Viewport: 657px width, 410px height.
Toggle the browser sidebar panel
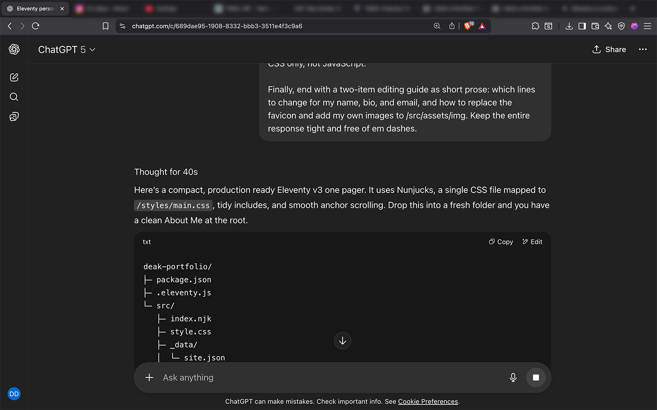click(x=582, y=26)
